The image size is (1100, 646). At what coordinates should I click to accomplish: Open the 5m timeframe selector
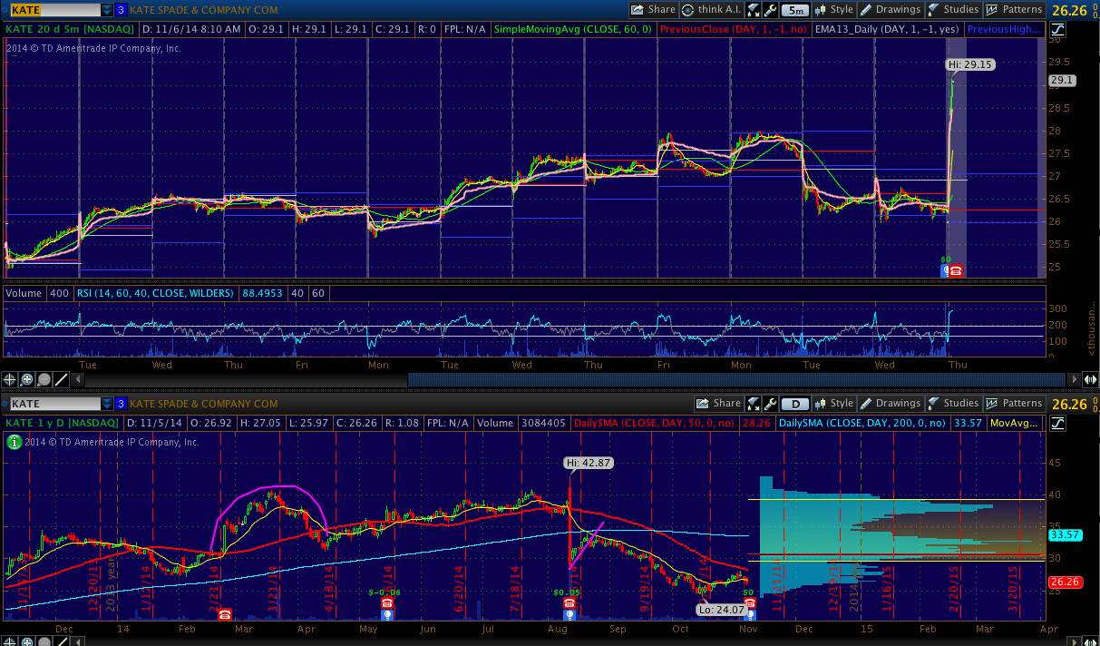794,10
